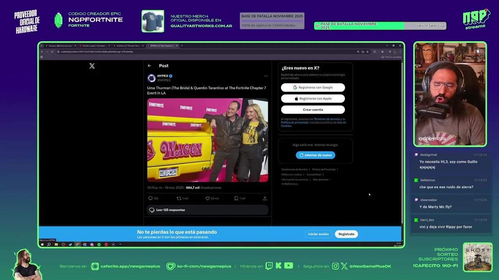
Task: Switch to Fortnite Chapter 7 Gameplay tab
Action: click(94, 45)
